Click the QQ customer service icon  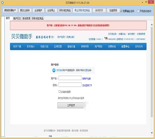click(106, 38)
